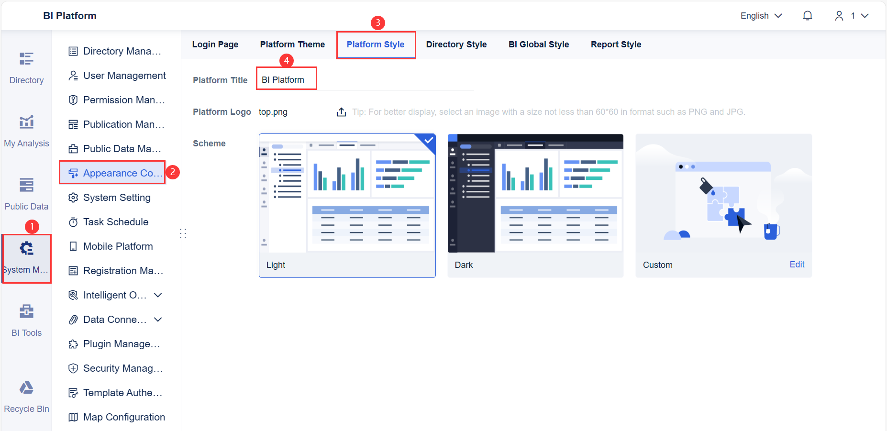Switch to the BI Global Style tab

point(539,44)
